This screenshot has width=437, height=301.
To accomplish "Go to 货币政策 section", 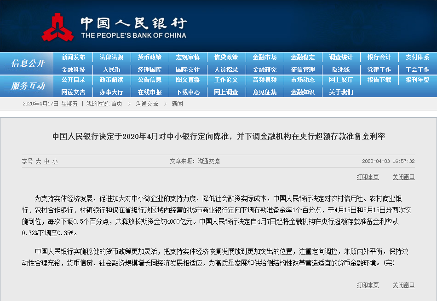I will (x=149, y=57).
